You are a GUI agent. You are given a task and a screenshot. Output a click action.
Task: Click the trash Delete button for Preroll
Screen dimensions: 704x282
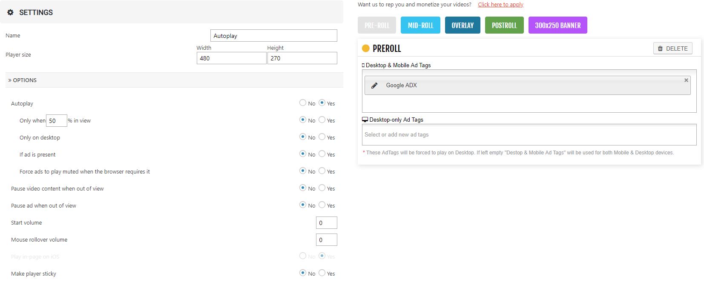click(672, 48)
